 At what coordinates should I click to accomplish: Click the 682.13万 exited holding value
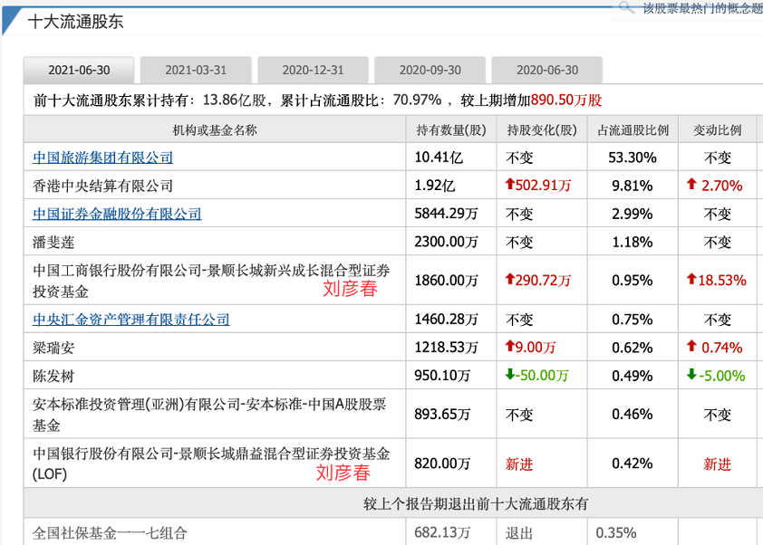442,533
